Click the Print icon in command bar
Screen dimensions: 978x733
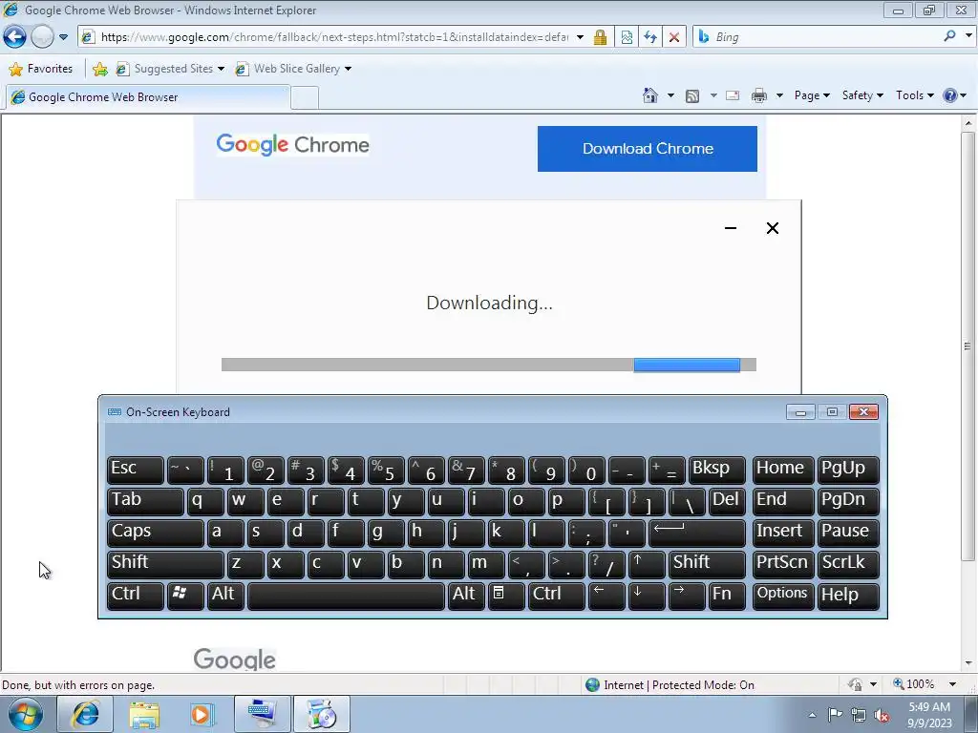click(x=759, y=96)
